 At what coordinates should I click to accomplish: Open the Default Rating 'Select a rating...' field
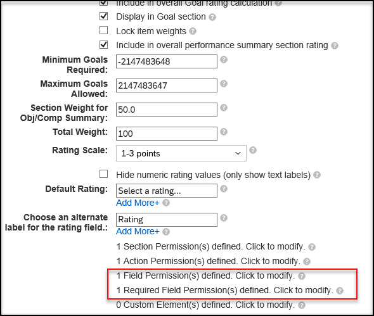[x=167, y=191]
